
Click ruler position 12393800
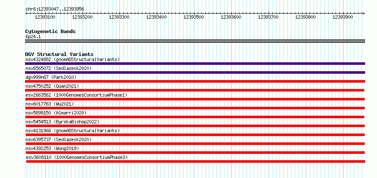click(306, 17)
